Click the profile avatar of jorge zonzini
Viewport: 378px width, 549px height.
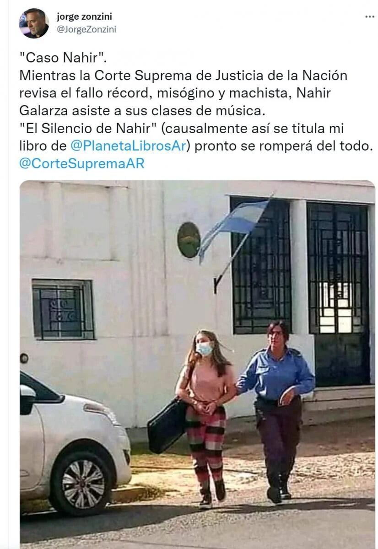[33, 23]
